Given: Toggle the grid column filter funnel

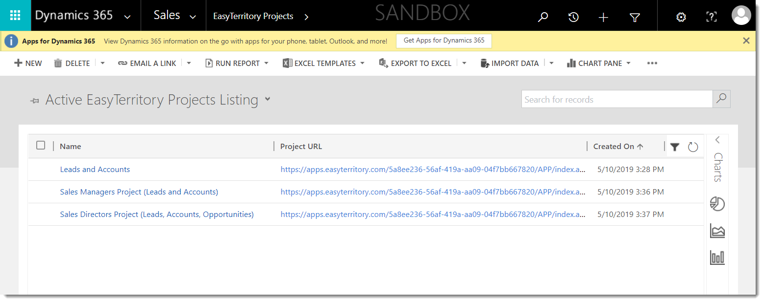Looking at the screenshot, I should click(x=675, y=147).
